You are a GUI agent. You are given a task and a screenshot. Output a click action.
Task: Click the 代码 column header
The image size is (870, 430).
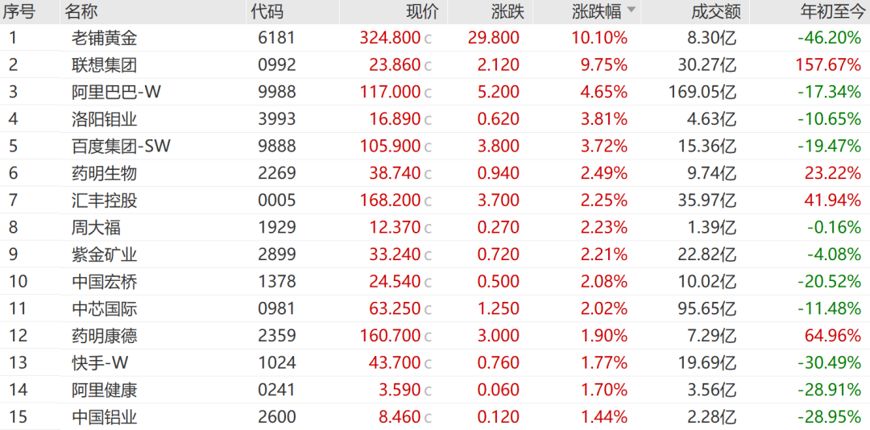pyautogui.click(x=267, y=11)
